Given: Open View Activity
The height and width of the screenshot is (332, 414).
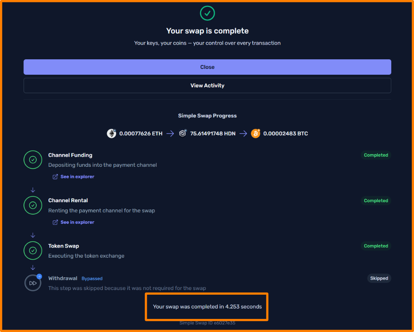Looking at the screenshot, I should tap(207, 86).
